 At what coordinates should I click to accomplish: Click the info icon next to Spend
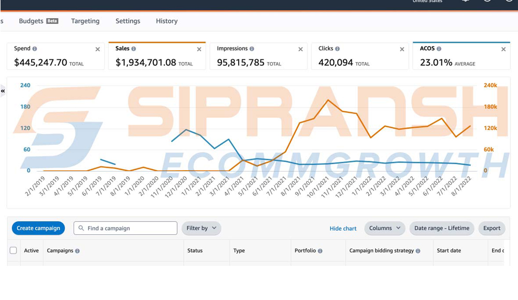click(x=35, y=49)
